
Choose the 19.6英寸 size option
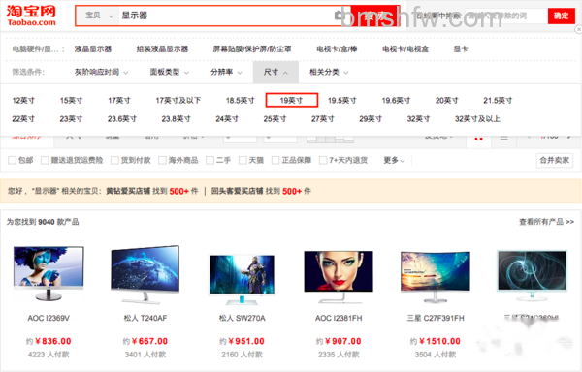(x=396, y=101)
